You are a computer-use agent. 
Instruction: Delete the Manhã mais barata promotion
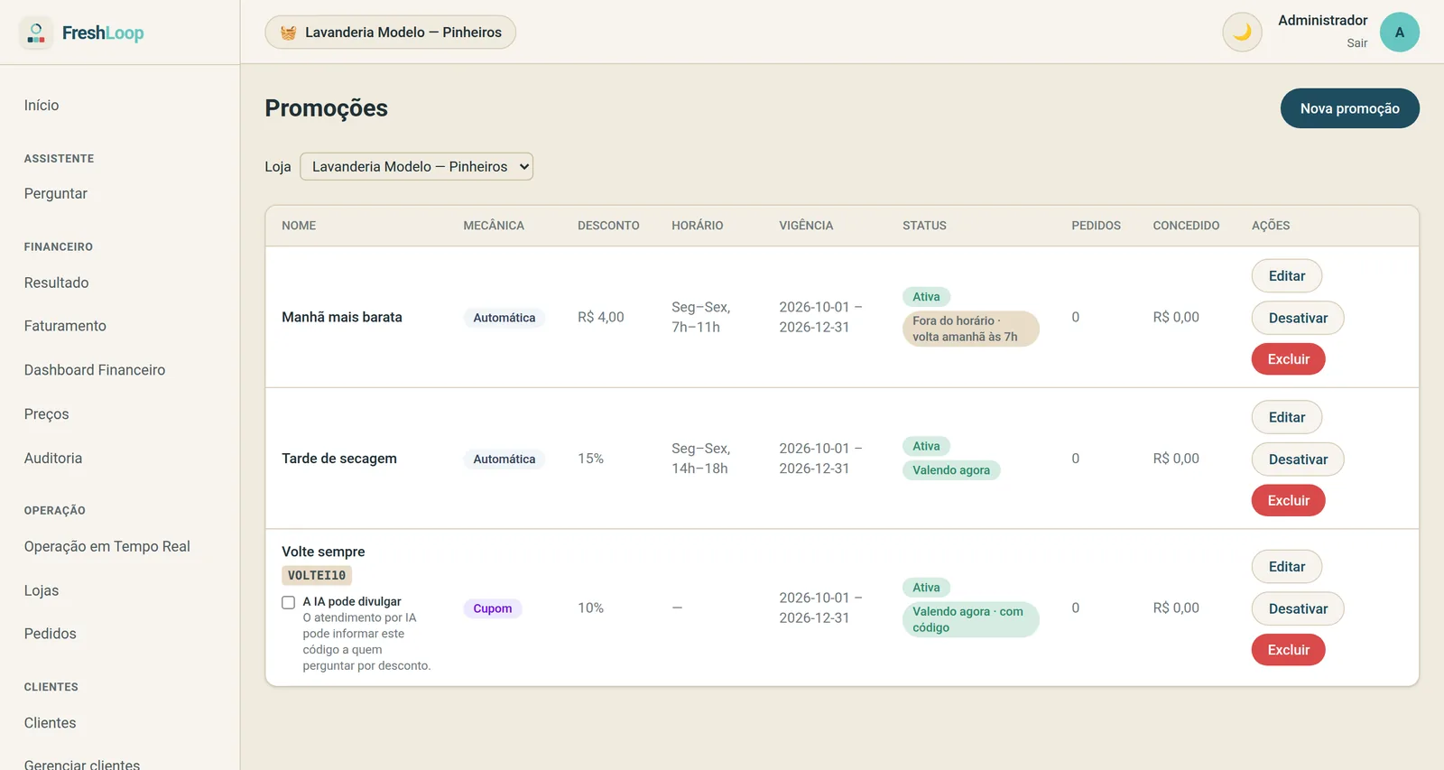[x=1288, y=359]
